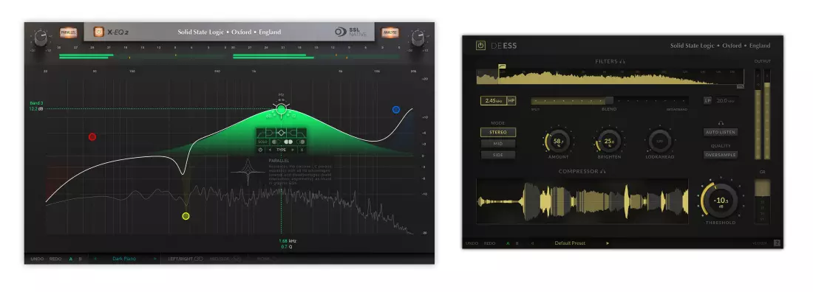Viewport: 813px width, 292px height.
Task: Toggle X-EQ 2 power button
Action: pos(98,32)
